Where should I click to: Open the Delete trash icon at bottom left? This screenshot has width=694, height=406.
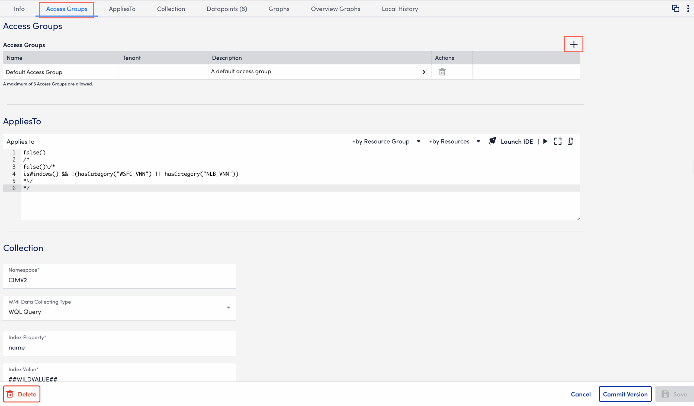coord(21,394)
